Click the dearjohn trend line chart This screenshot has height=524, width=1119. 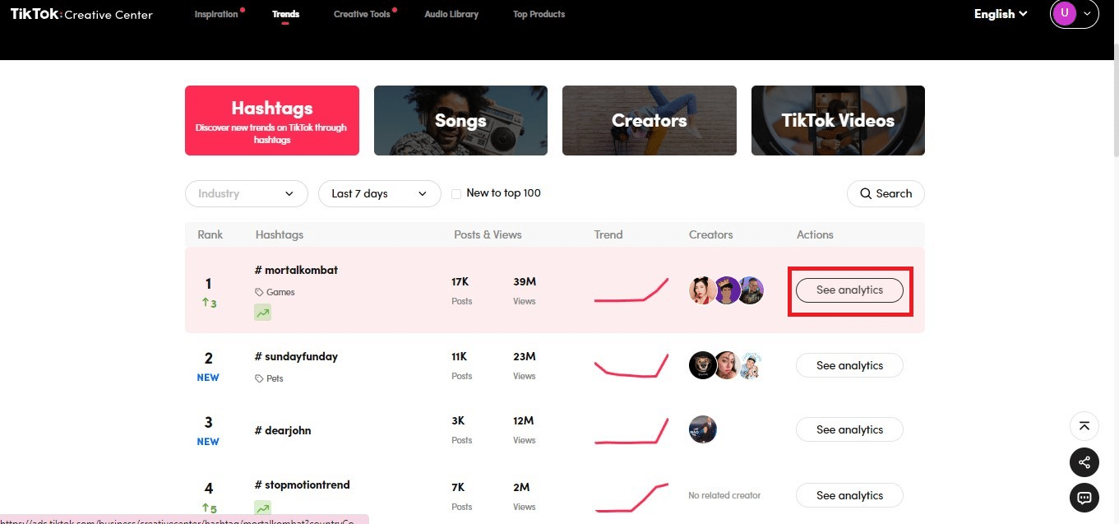click(x=631, y=430)
